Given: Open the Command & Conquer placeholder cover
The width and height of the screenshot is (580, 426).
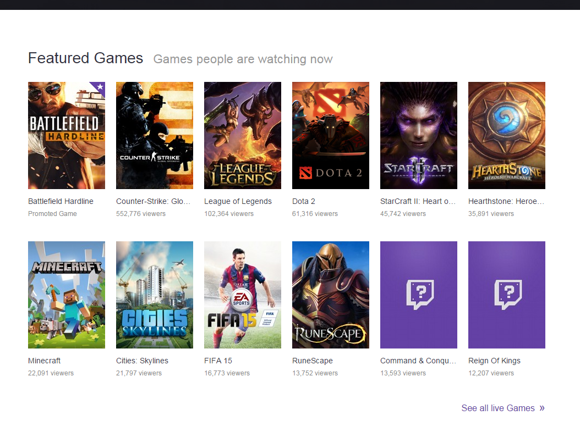Looking at the screenshot, I should [x=419, y=295].
